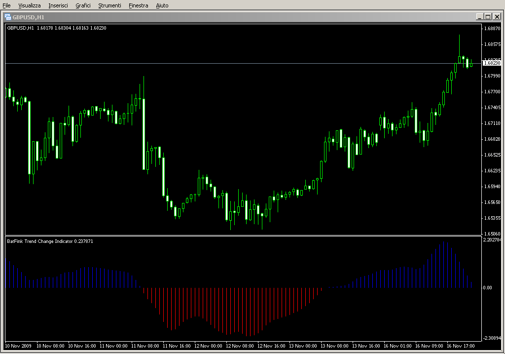Click the GBPUSD,H1 OHLC price header text
The height and width of the screenshot is (354, 505).
(x=57, y=28)
